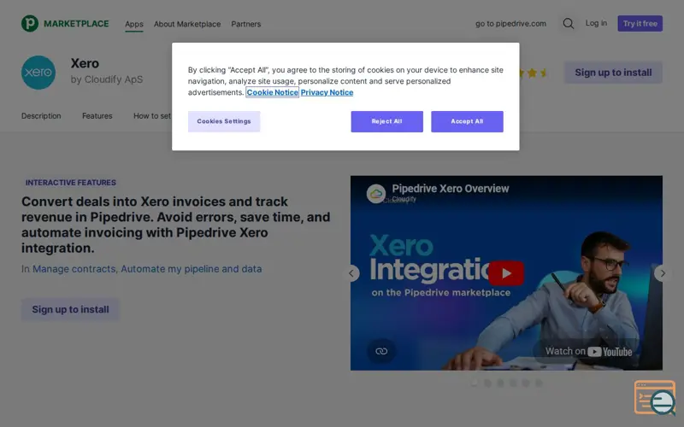
Task: Select the second carousel dot
Action: coord(487,383)
